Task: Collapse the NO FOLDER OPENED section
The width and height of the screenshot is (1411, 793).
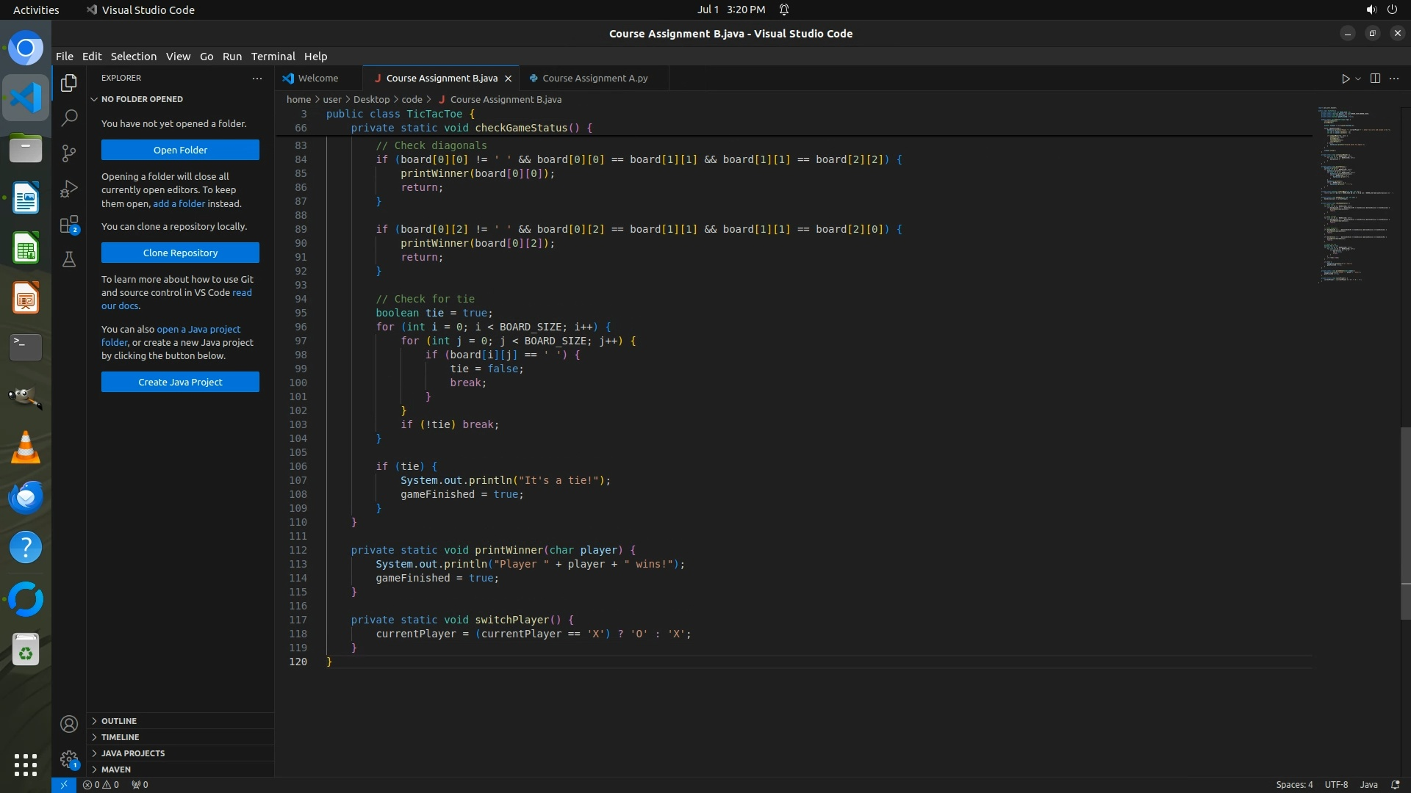Action: [142, 99]
